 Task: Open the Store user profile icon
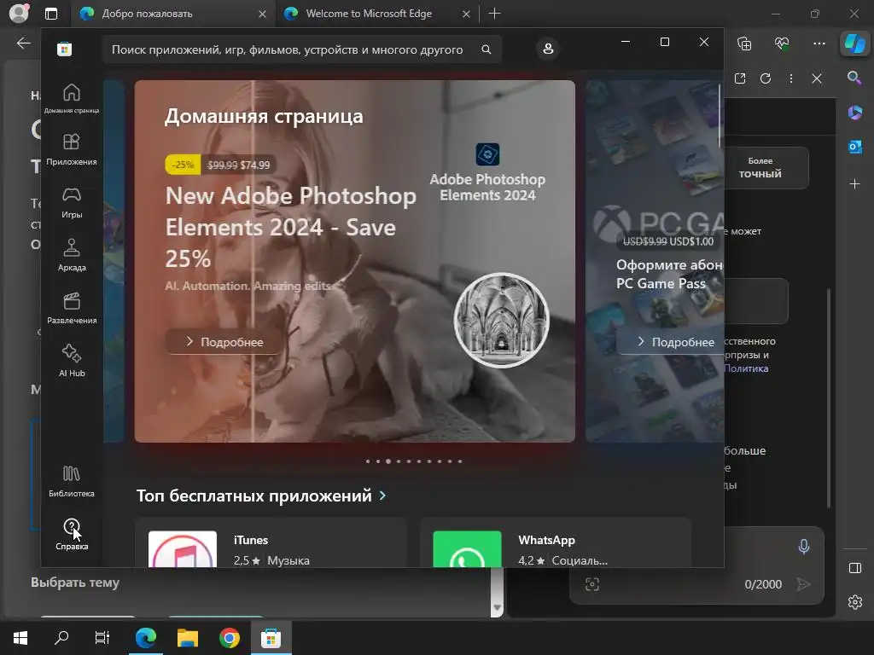(548, 49)
